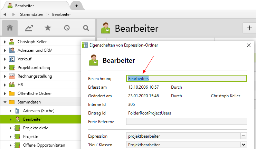The height and width of the screenshot is (149, 256).
Task: Collapse the Stammdaten folder
Action: pos(5,102)
